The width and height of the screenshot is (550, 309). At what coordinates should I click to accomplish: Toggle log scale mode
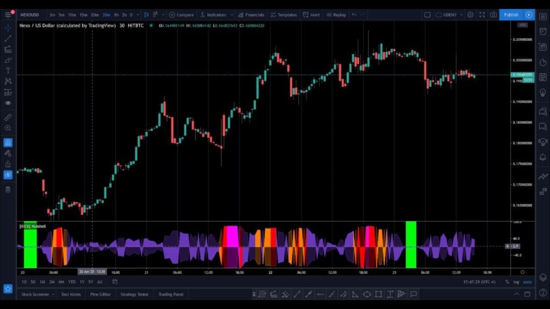(516, 282)
